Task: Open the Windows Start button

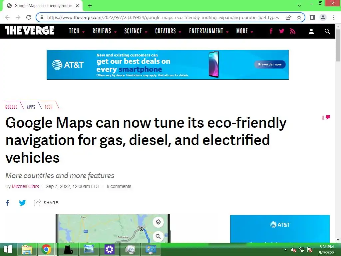Action: (8, 249)
